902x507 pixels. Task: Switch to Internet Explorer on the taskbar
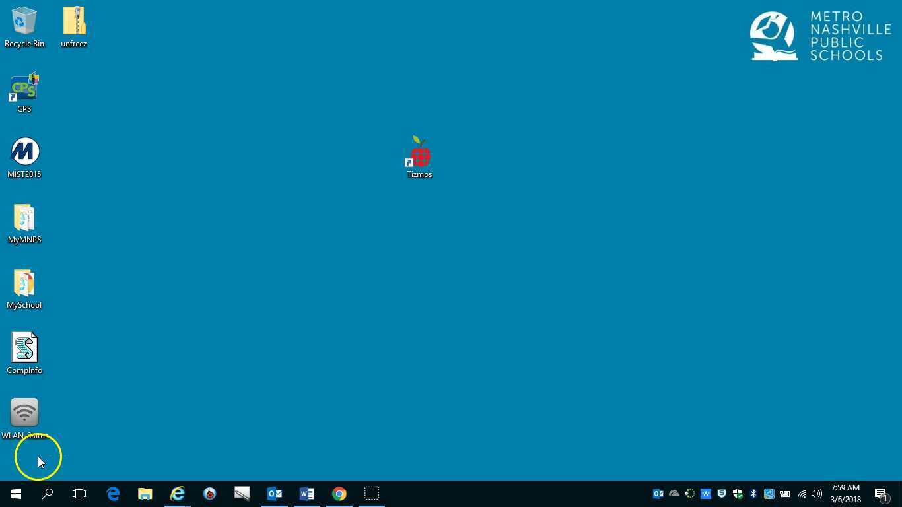[178, 494]
